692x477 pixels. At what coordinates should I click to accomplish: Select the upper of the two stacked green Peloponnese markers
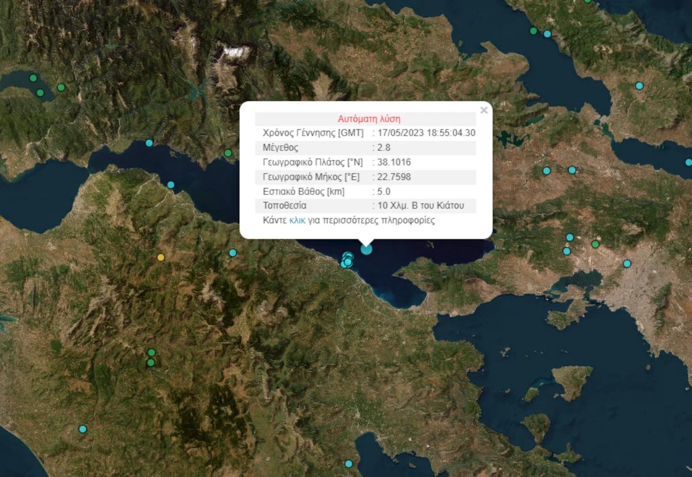tap(151, 352)
